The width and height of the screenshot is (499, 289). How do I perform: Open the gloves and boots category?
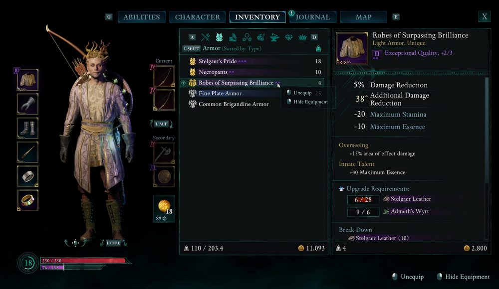233,37
